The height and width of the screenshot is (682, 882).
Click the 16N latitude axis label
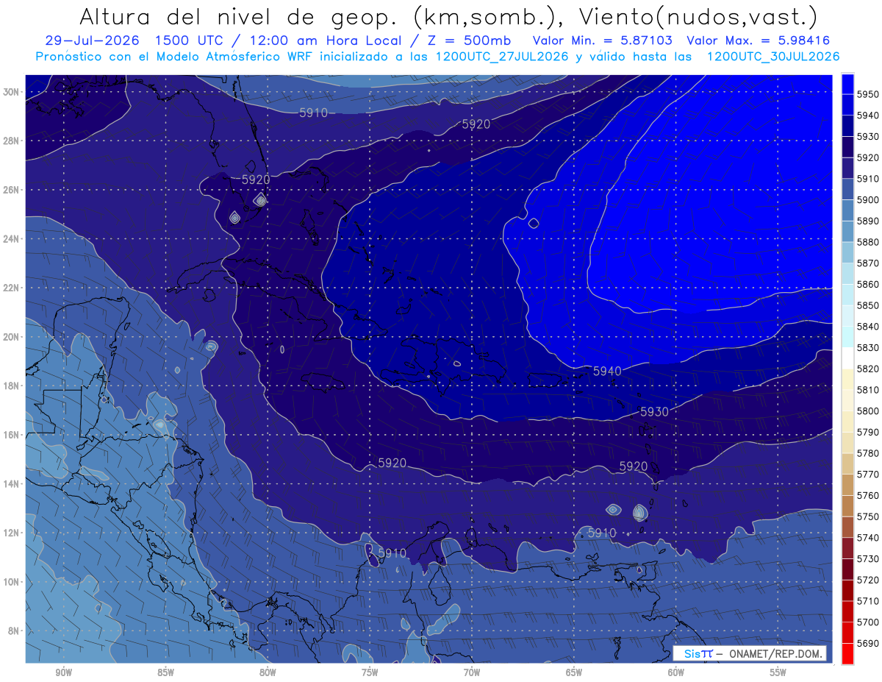pyautogui.click(x=12, y=435)
